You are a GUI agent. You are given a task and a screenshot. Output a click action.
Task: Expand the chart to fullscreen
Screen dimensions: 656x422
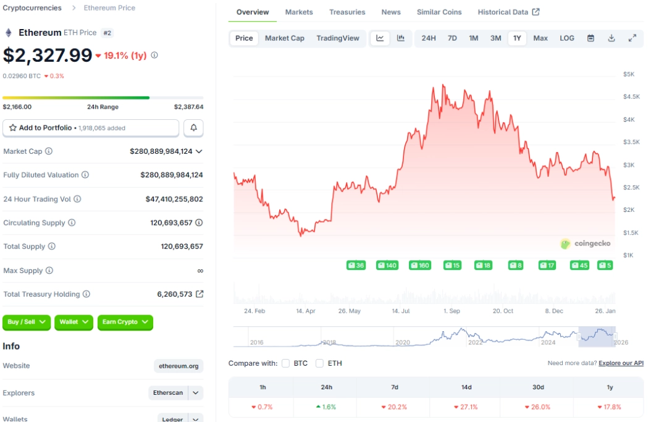(632, 38)
